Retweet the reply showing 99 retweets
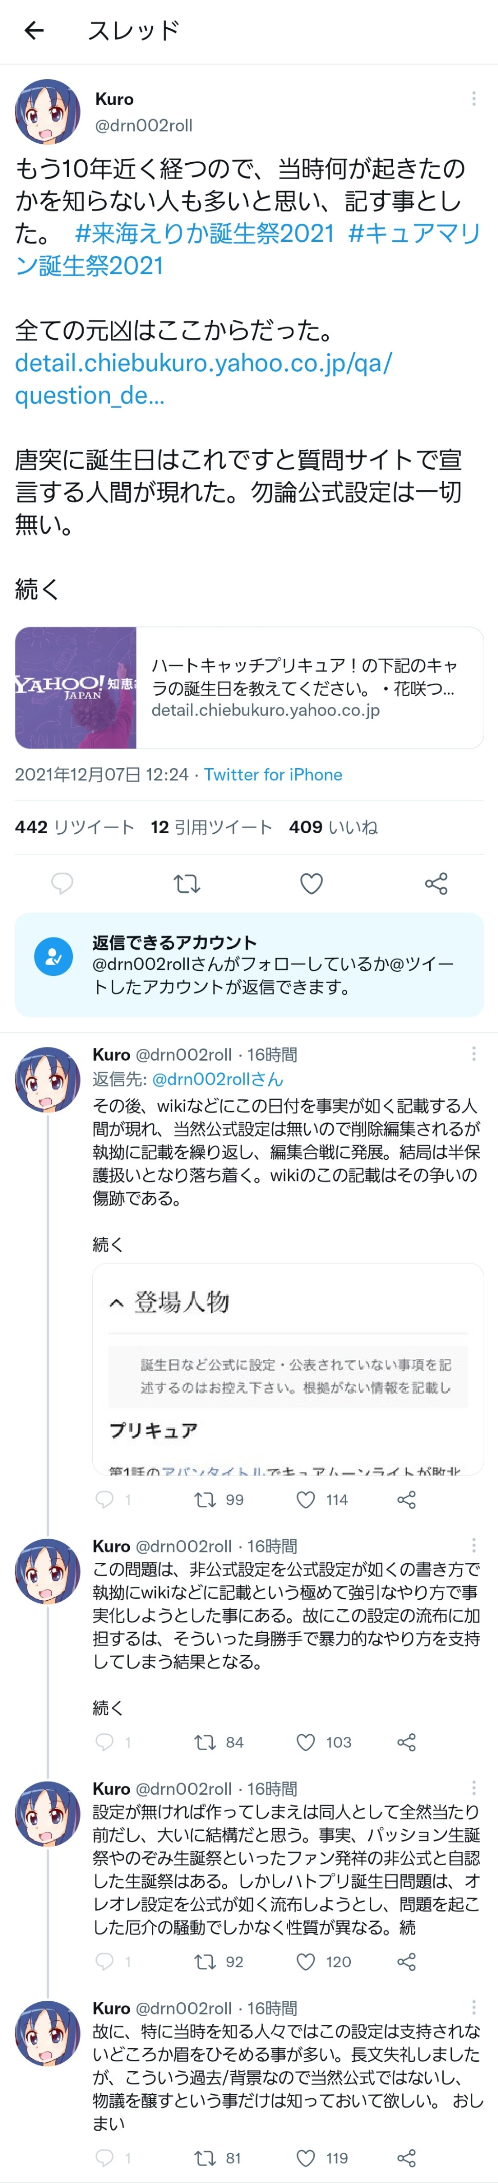Screen dimensions: 498x2183 coord(218,1499)
